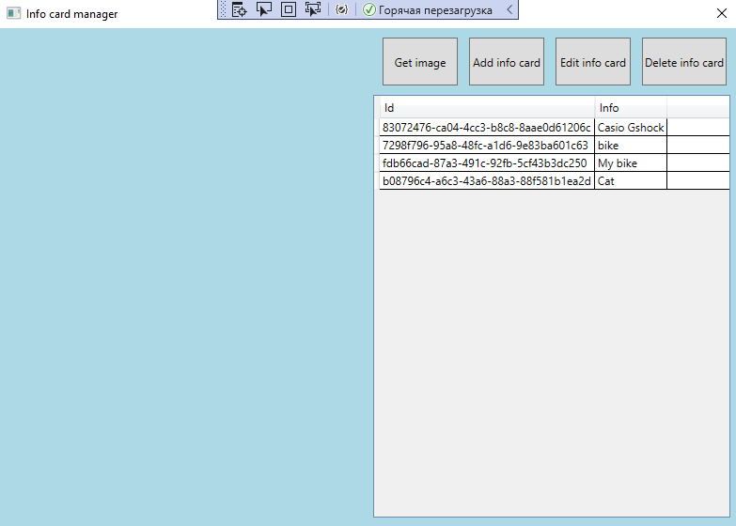The image size is (736, 526).
Task: Click the Add info card button
Action: 507,61
